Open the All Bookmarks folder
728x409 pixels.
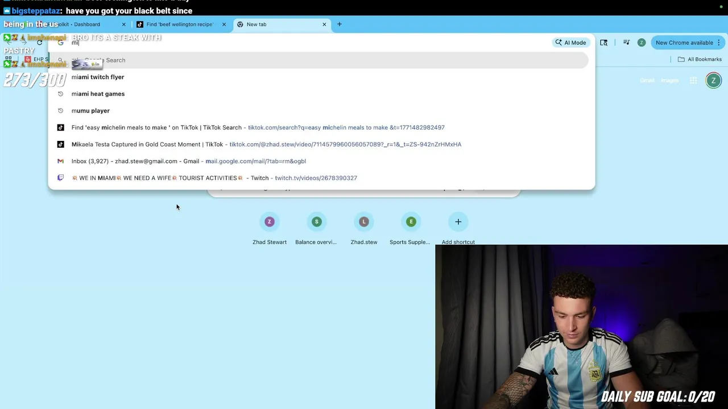point(700,59)
